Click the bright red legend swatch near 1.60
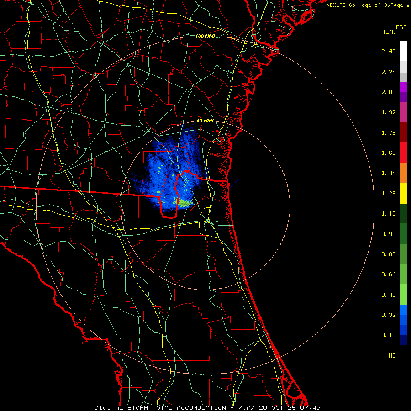The height and width of the screenshot is (411, 411). [403, 153]
